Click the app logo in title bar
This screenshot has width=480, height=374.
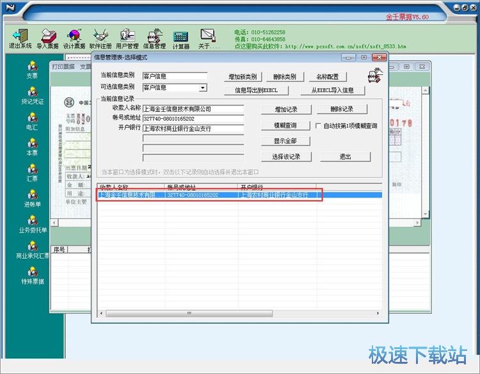[10, 7]
